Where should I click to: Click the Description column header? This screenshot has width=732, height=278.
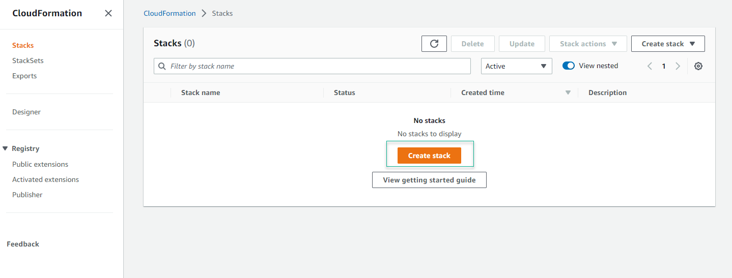(607, 92)
